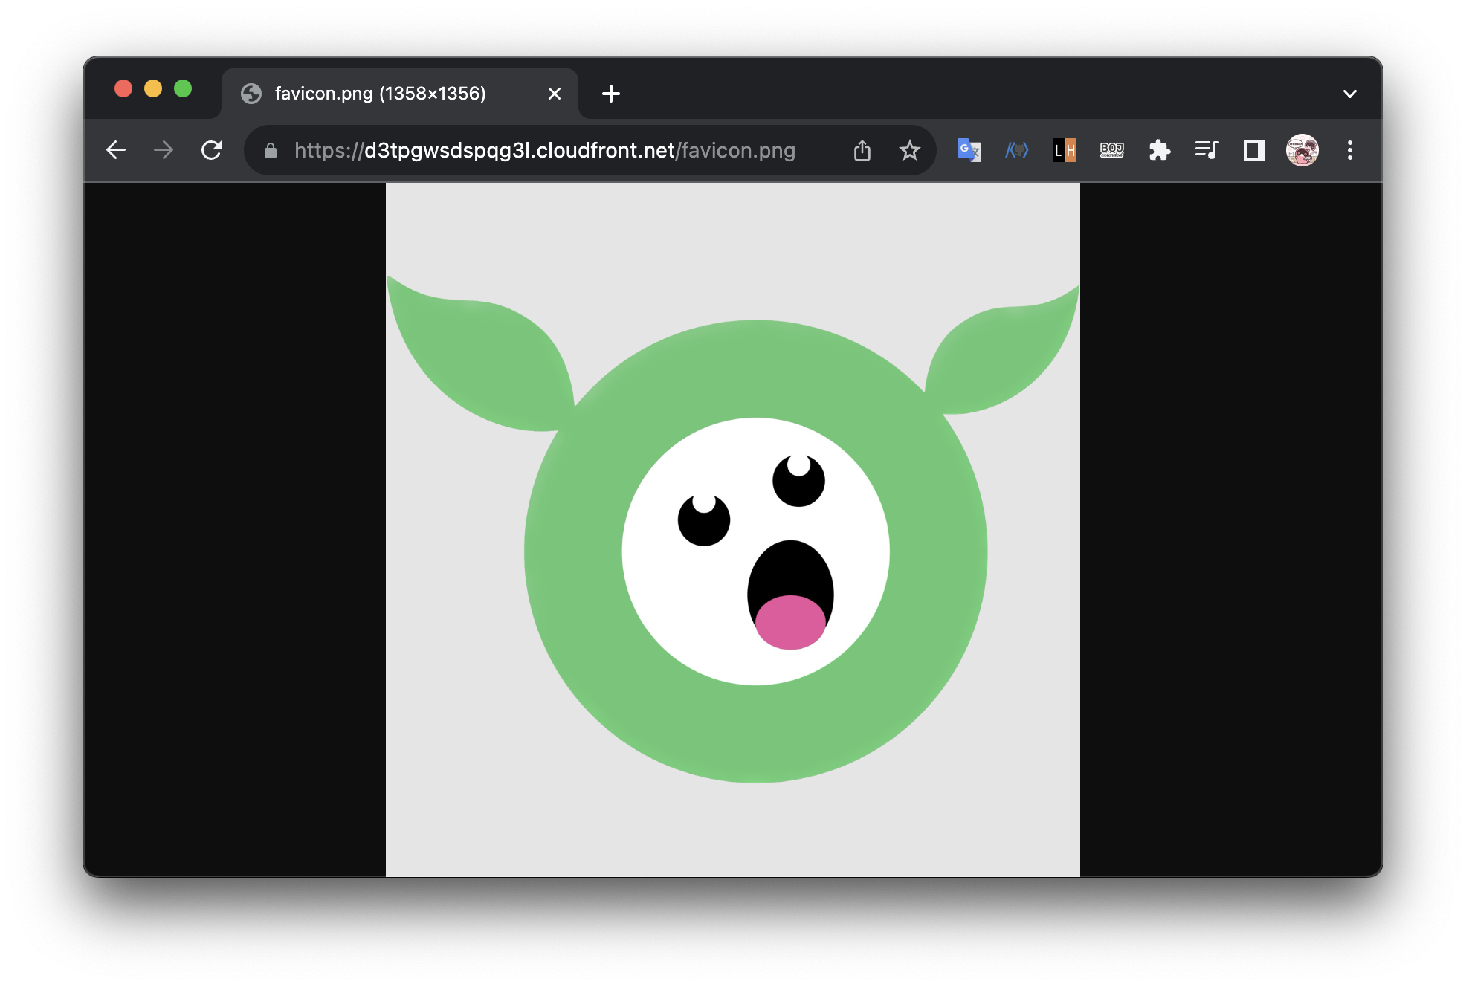Open the media control playlist icon
Image resolution: width=1466 pixels, height=987 pixels.
coord(1207,150)
